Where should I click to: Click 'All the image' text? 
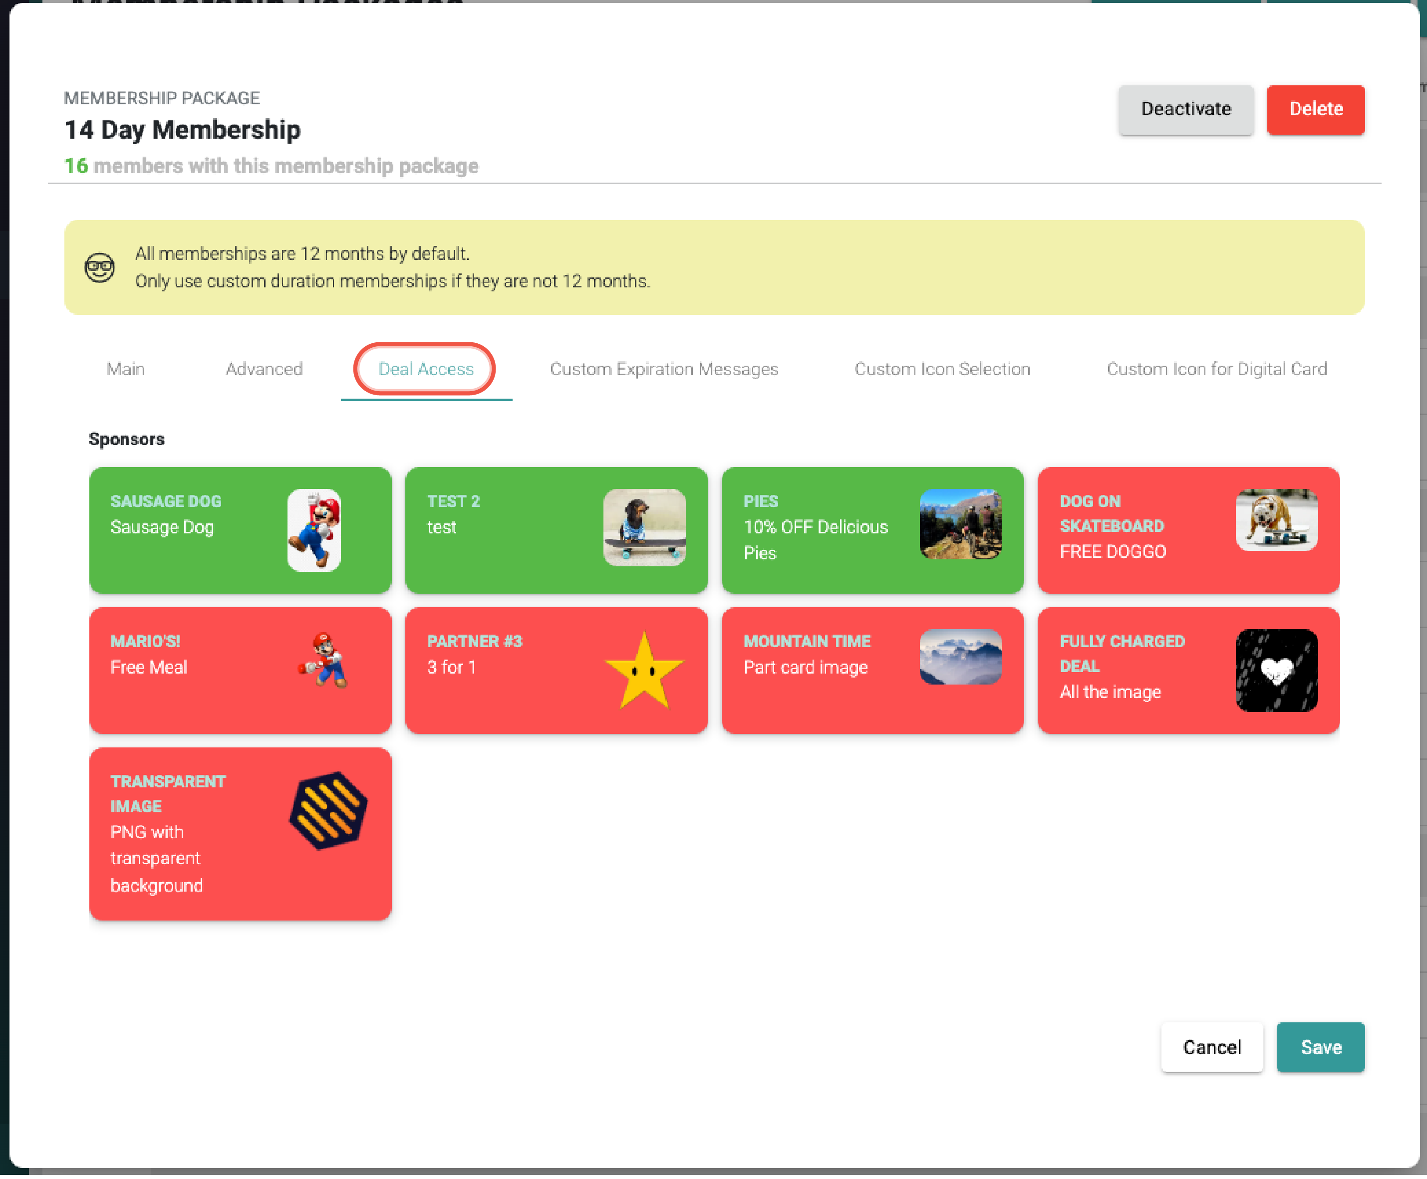1110,692
